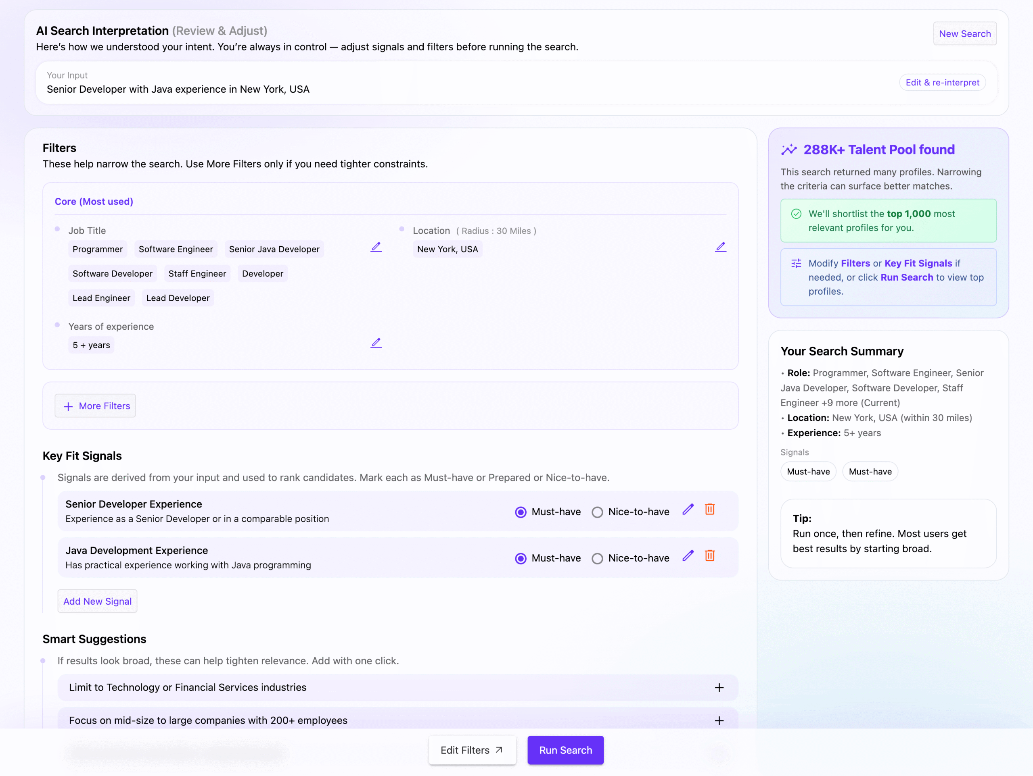The image size is (1033, 776).
Task: Select Must-have for Java Development Experience
Action: (520, 559)
